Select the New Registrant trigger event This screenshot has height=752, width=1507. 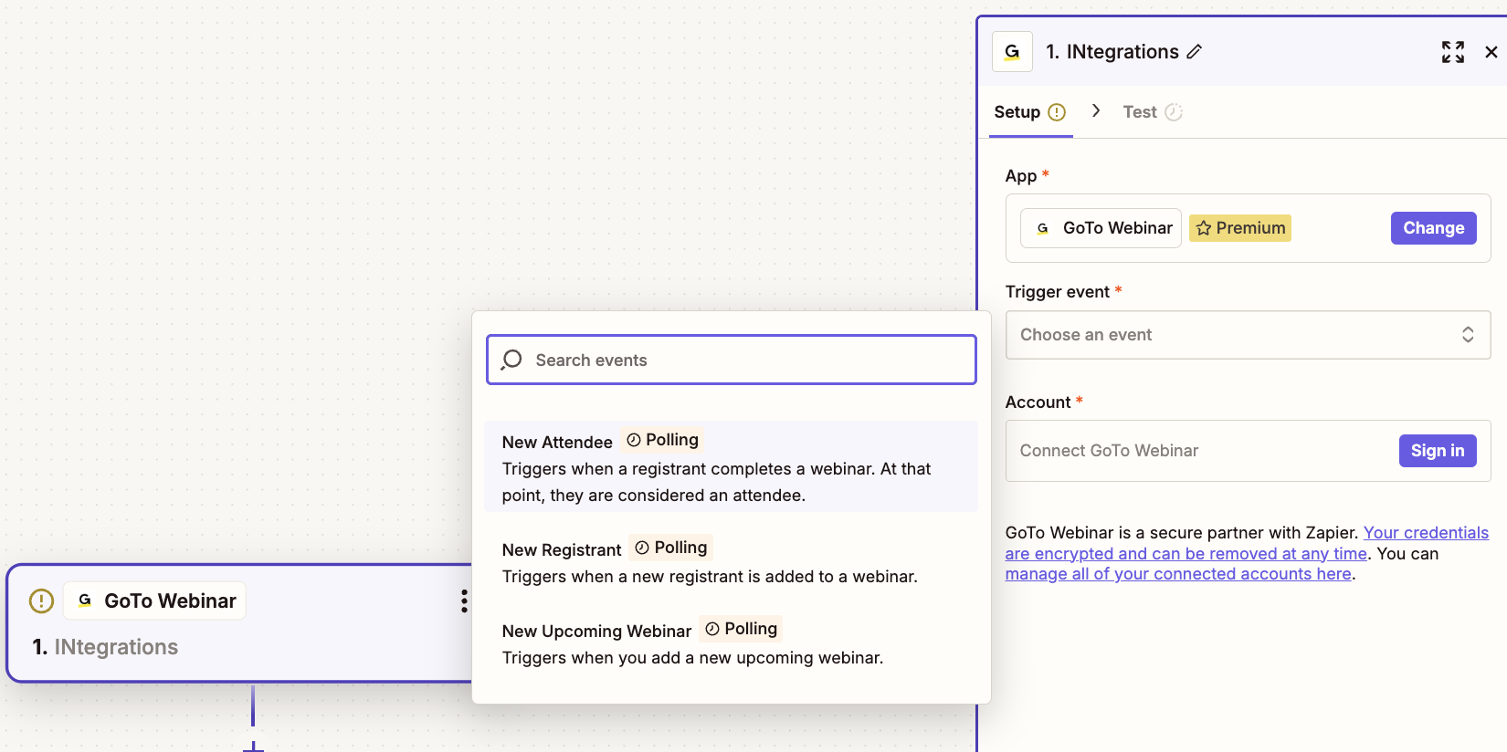731,561
